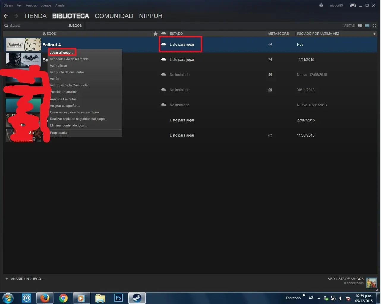Add a column with the plus icon
The image size is (381, 304).
pyautogui.click(x=374, y=34)
